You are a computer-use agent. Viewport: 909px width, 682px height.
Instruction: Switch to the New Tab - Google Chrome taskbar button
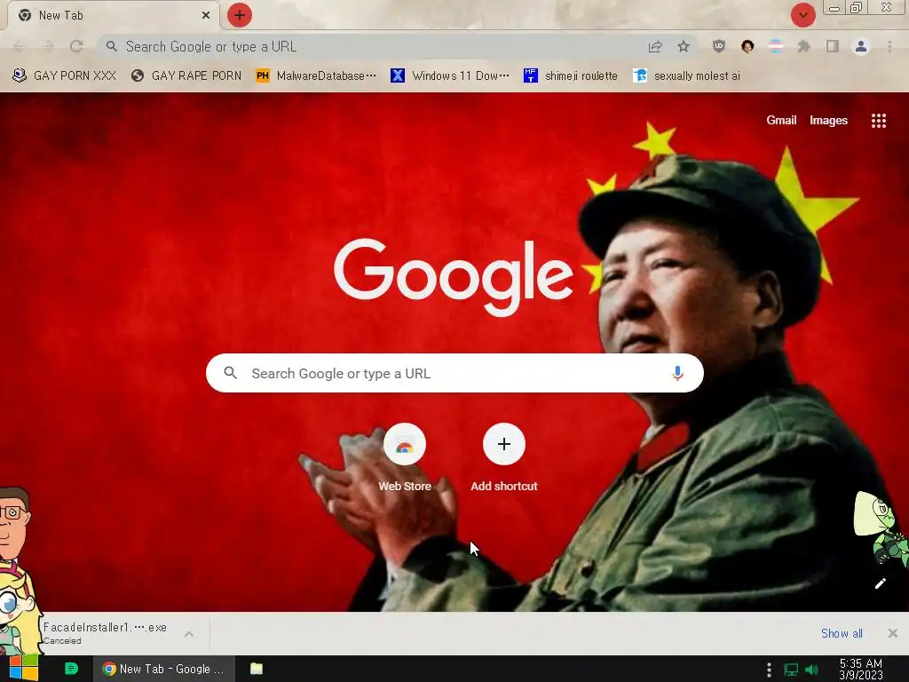(164, 669)
